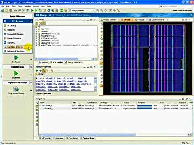
Task: Click the synth_1 progress bar
Action: click(145, 106)
